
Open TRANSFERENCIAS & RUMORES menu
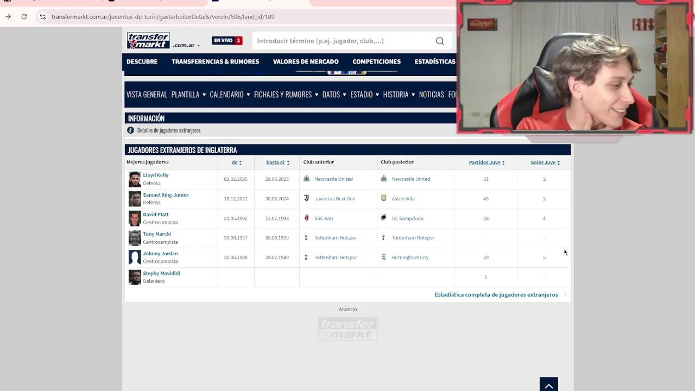(215, 61)
